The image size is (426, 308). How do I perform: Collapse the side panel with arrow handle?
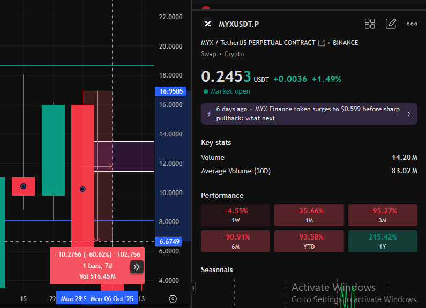193,288
